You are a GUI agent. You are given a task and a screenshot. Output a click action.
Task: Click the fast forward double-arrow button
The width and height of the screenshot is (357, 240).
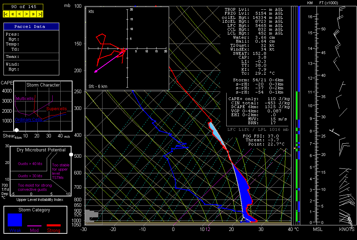33,14
